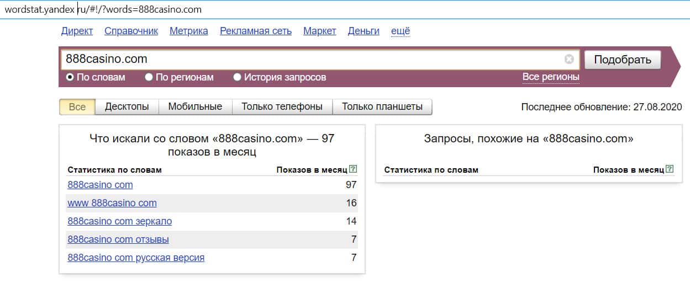The width and height of the screenshot is (690, 283).
Task: Select the По регионам radio button
Action: 149,77
